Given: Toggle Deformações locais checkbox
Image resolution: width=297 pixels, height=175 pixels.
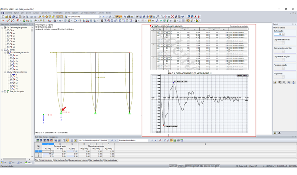Looking at the screenshot, I should point(8,52).
